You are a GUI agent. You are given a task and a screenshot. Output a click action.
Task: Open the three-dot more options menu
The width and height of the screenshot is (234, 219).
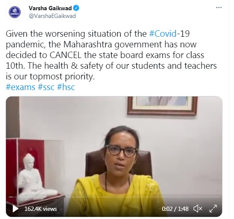coord(219,8)
